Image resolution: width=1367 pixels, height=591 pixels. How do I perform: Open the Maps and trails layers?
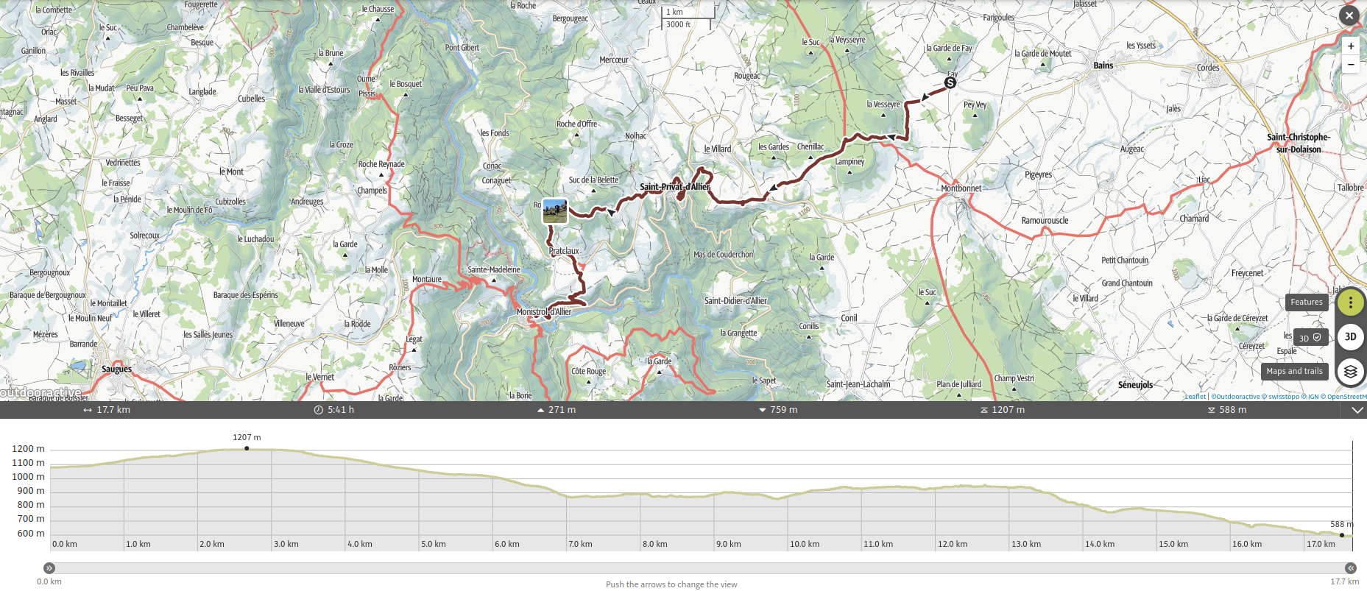pos(1350,372)
